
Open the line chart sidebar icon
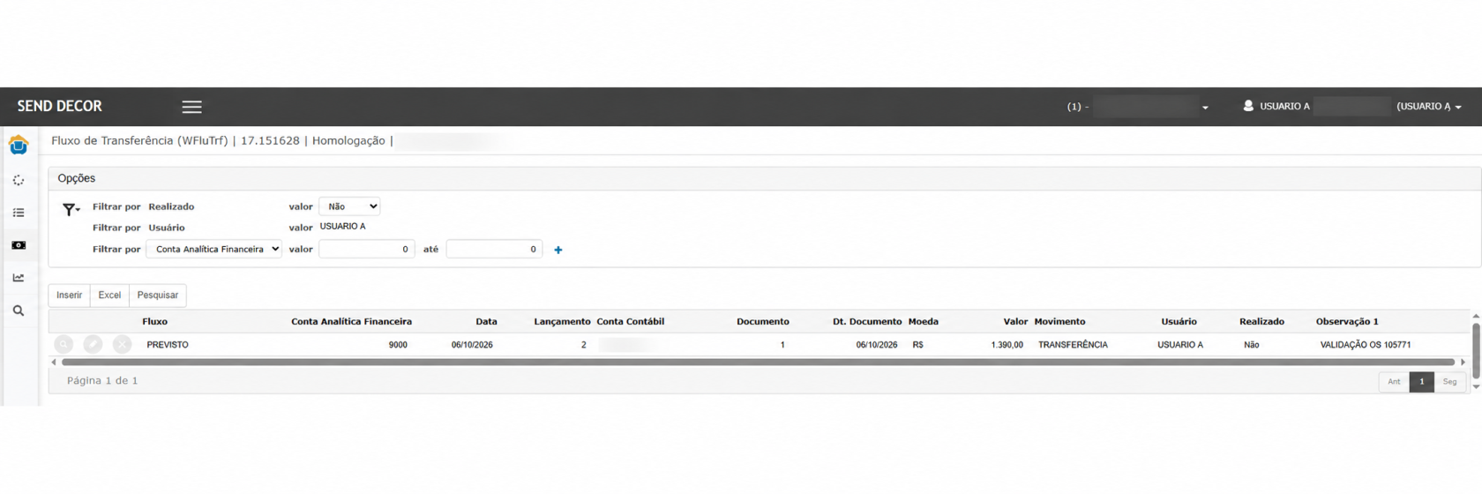[x=19, y=278]
